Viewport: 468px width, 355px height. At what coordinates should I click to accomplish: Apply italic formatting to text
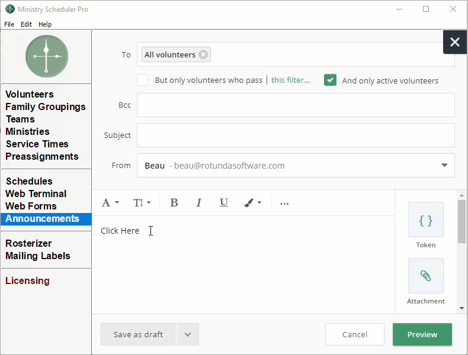point(199,203)
